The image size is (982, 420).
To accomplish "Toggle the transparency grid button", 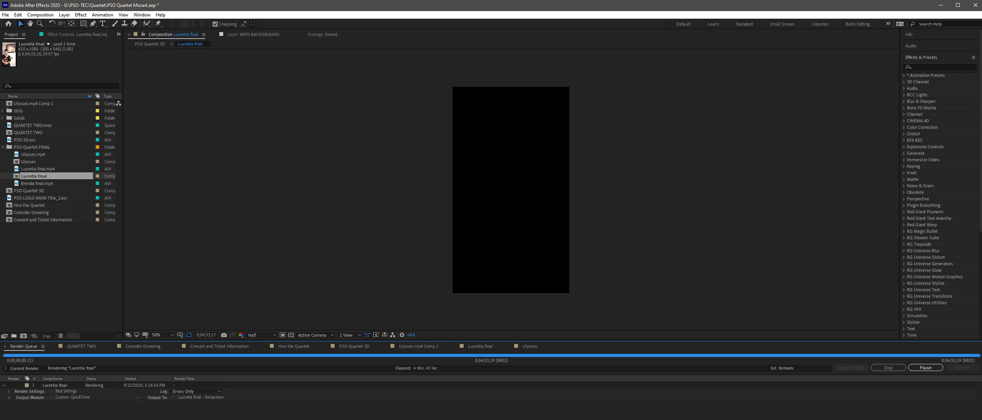I will (x=291, y=335).
